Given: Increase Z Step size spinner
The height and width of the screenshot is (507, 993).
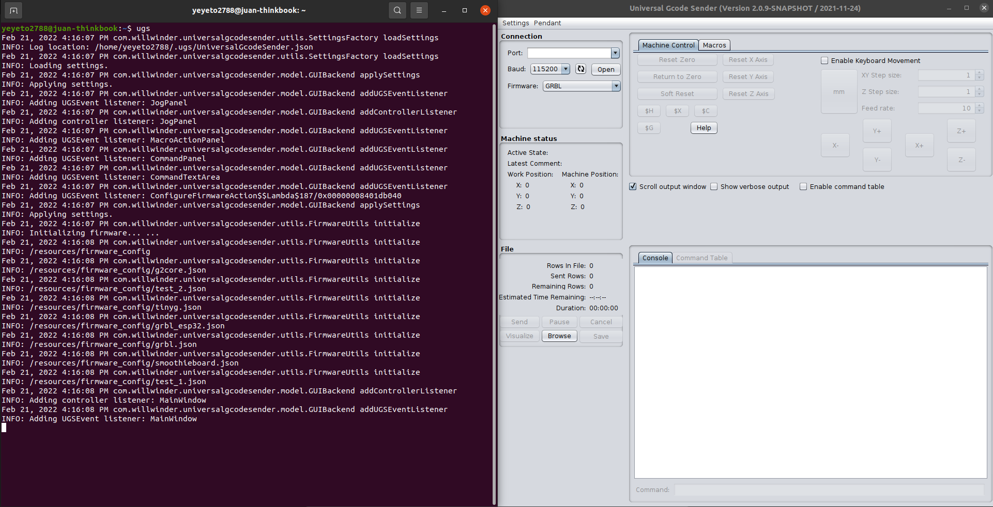Looking at the screenshot, I should click(x=980, y=89).
